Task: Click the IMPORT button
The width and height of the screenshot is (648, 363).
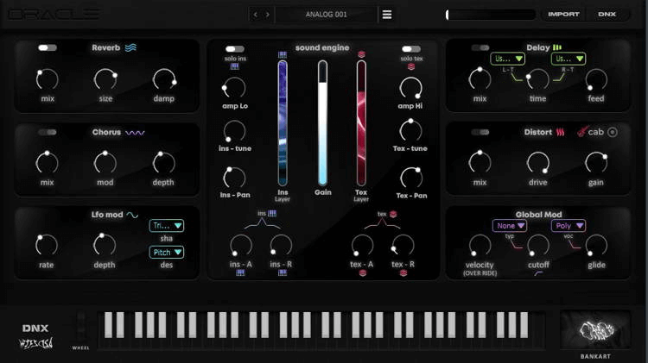Action: pyautogui.click(x=563, y=15)
